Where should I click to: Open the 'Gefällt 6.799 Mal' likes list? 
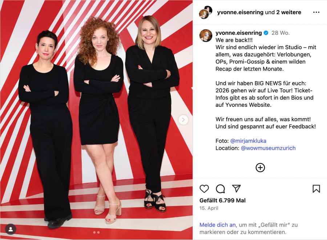click(222, 201)
